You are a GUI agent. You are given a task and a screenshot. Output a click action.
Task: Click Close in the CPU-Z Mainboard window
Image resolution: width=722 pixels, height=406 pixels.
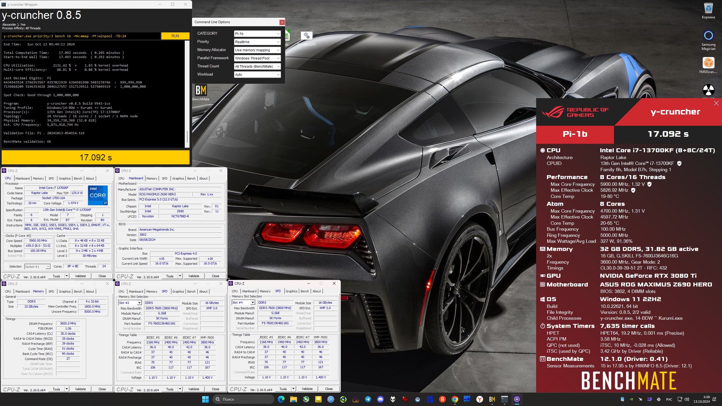click(215, 276)
